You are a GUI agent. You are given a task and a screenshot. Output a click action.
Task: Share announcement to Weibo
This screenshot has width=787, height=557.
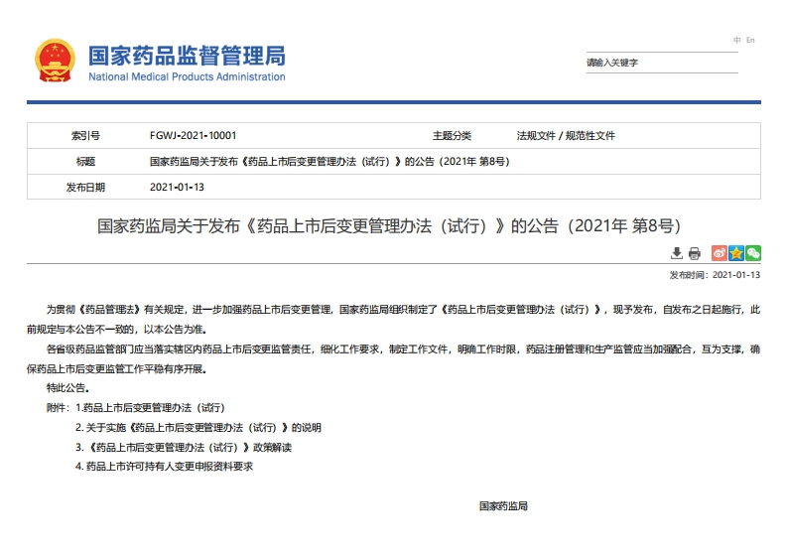(x=720, y=253)
